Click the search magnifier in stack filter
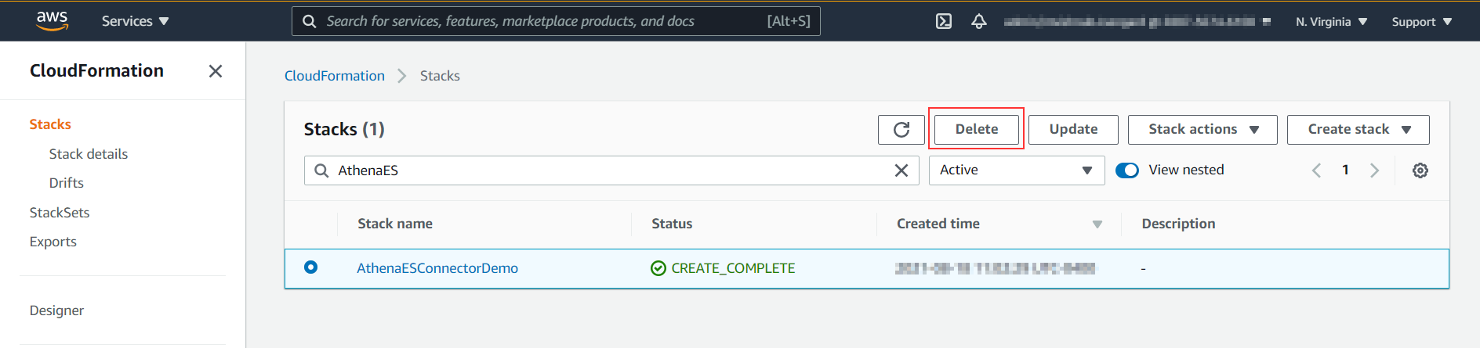This screenshot has height=348, width=1480. tap(321, 170)
